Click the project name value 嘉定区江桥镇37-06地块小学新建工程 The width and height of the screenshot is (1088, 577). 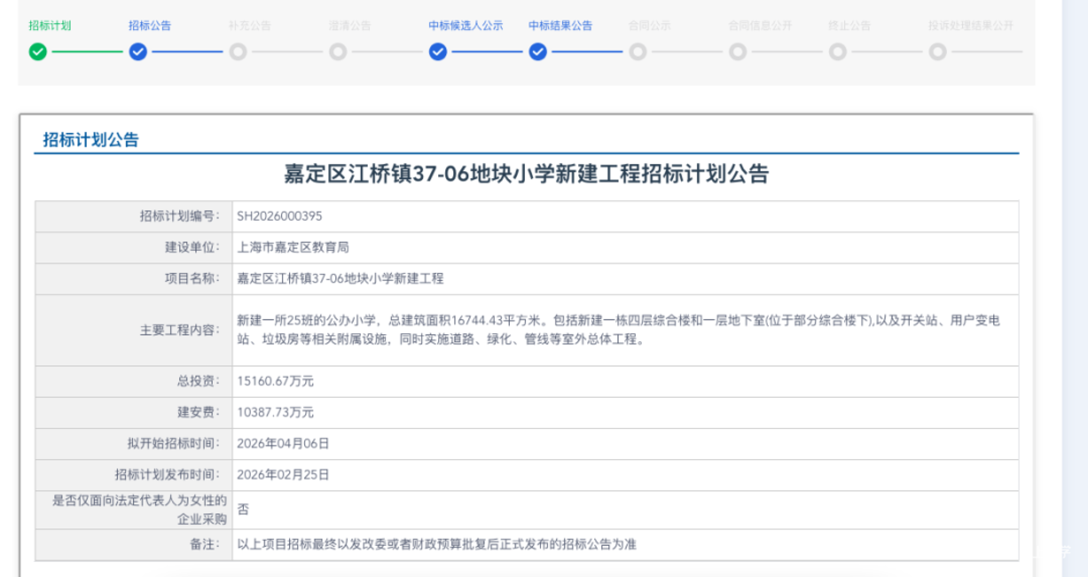click(340, 278)
